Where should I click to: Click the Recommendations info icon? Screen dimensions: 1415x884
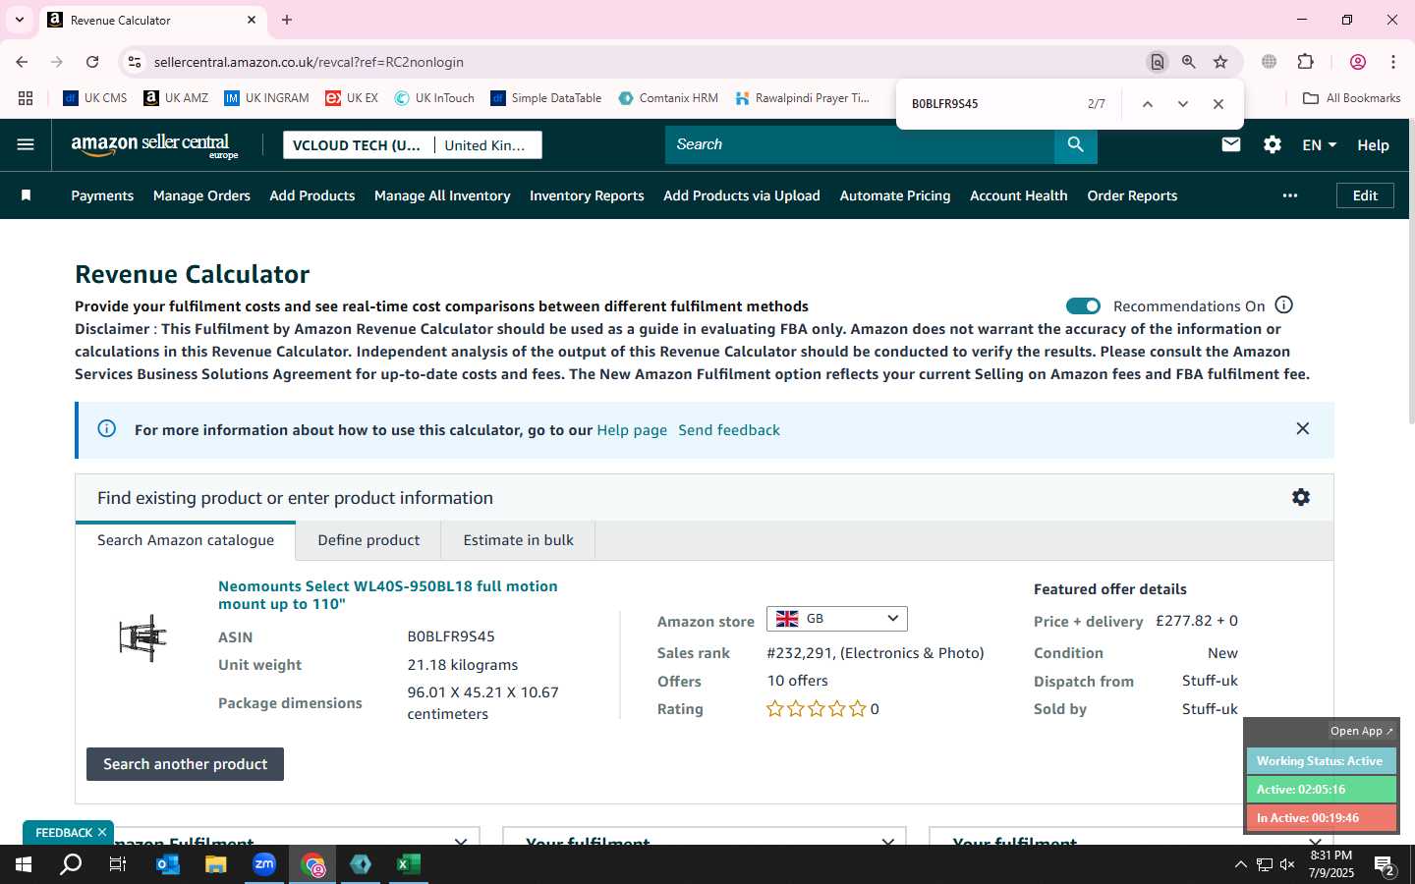[x=1283, y=305]
